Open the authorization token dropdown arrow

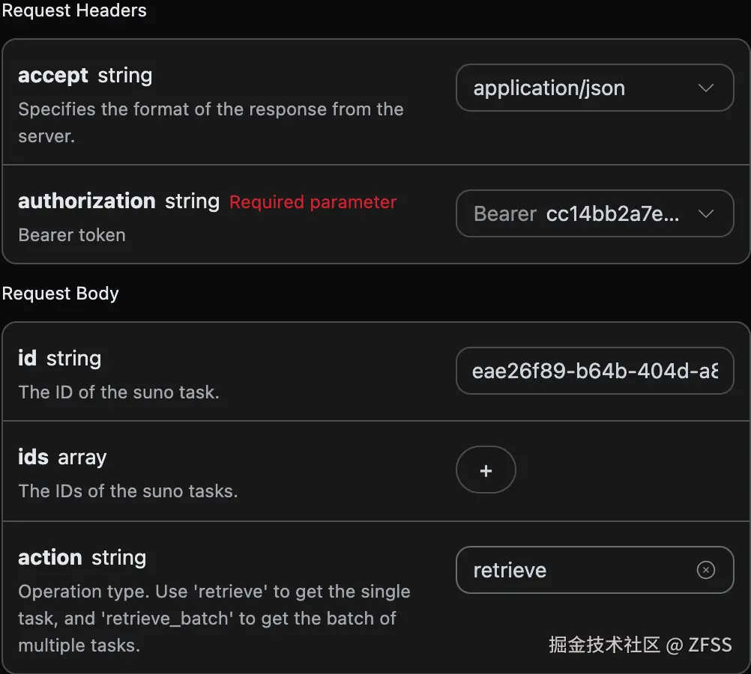point(705,214)
